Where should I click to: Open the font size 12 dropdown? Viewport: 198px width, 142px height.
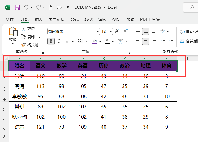(x=111, y=31)
